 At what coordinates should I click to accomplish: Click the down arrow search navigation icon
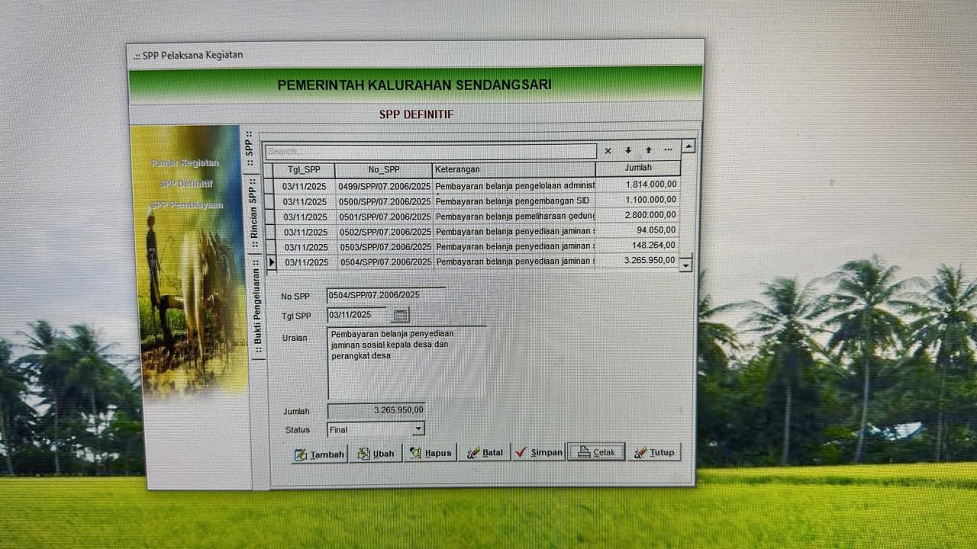click(628, 151)
